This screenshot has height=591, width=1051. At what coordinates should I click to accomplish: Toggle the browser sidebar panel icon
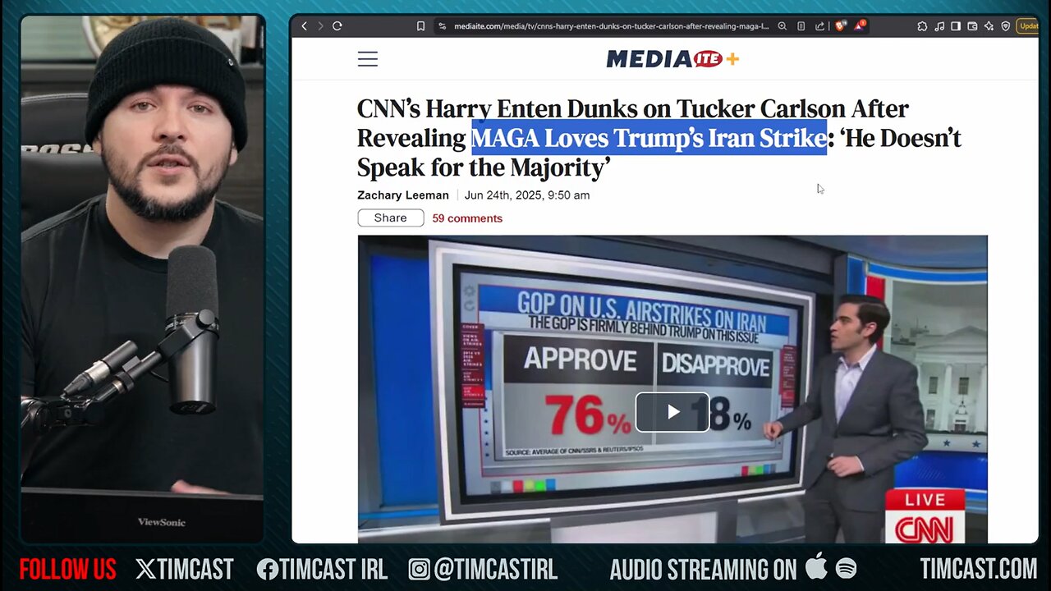956,26
